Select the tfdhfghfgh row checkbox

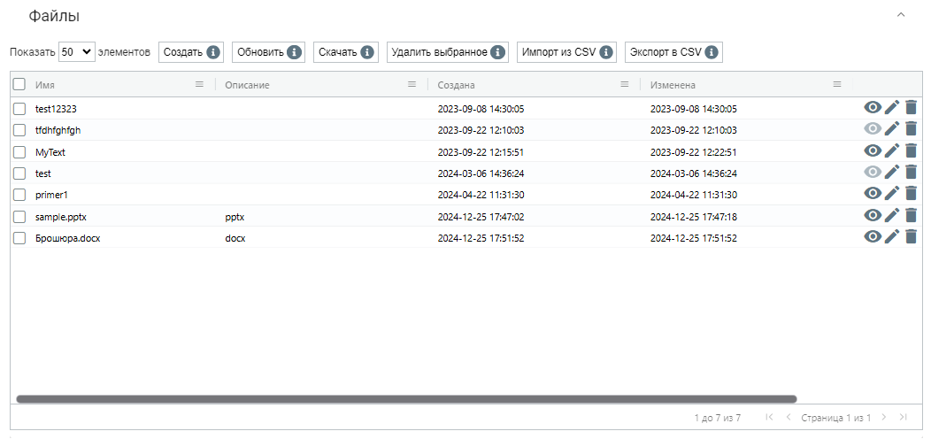click(19, 130)
